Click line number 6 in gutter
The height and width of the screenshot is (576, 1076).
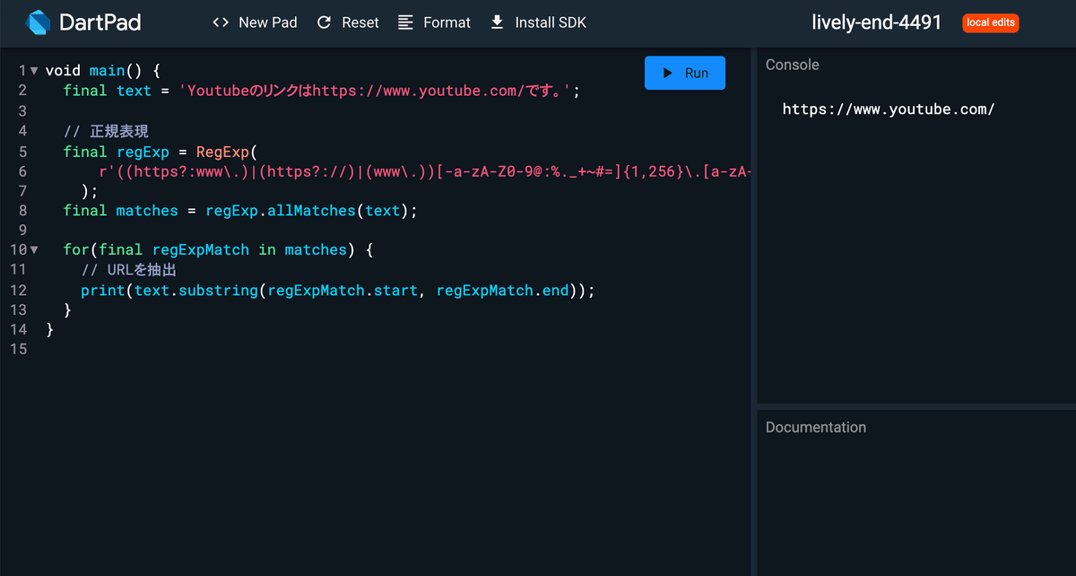pos(22,170)
